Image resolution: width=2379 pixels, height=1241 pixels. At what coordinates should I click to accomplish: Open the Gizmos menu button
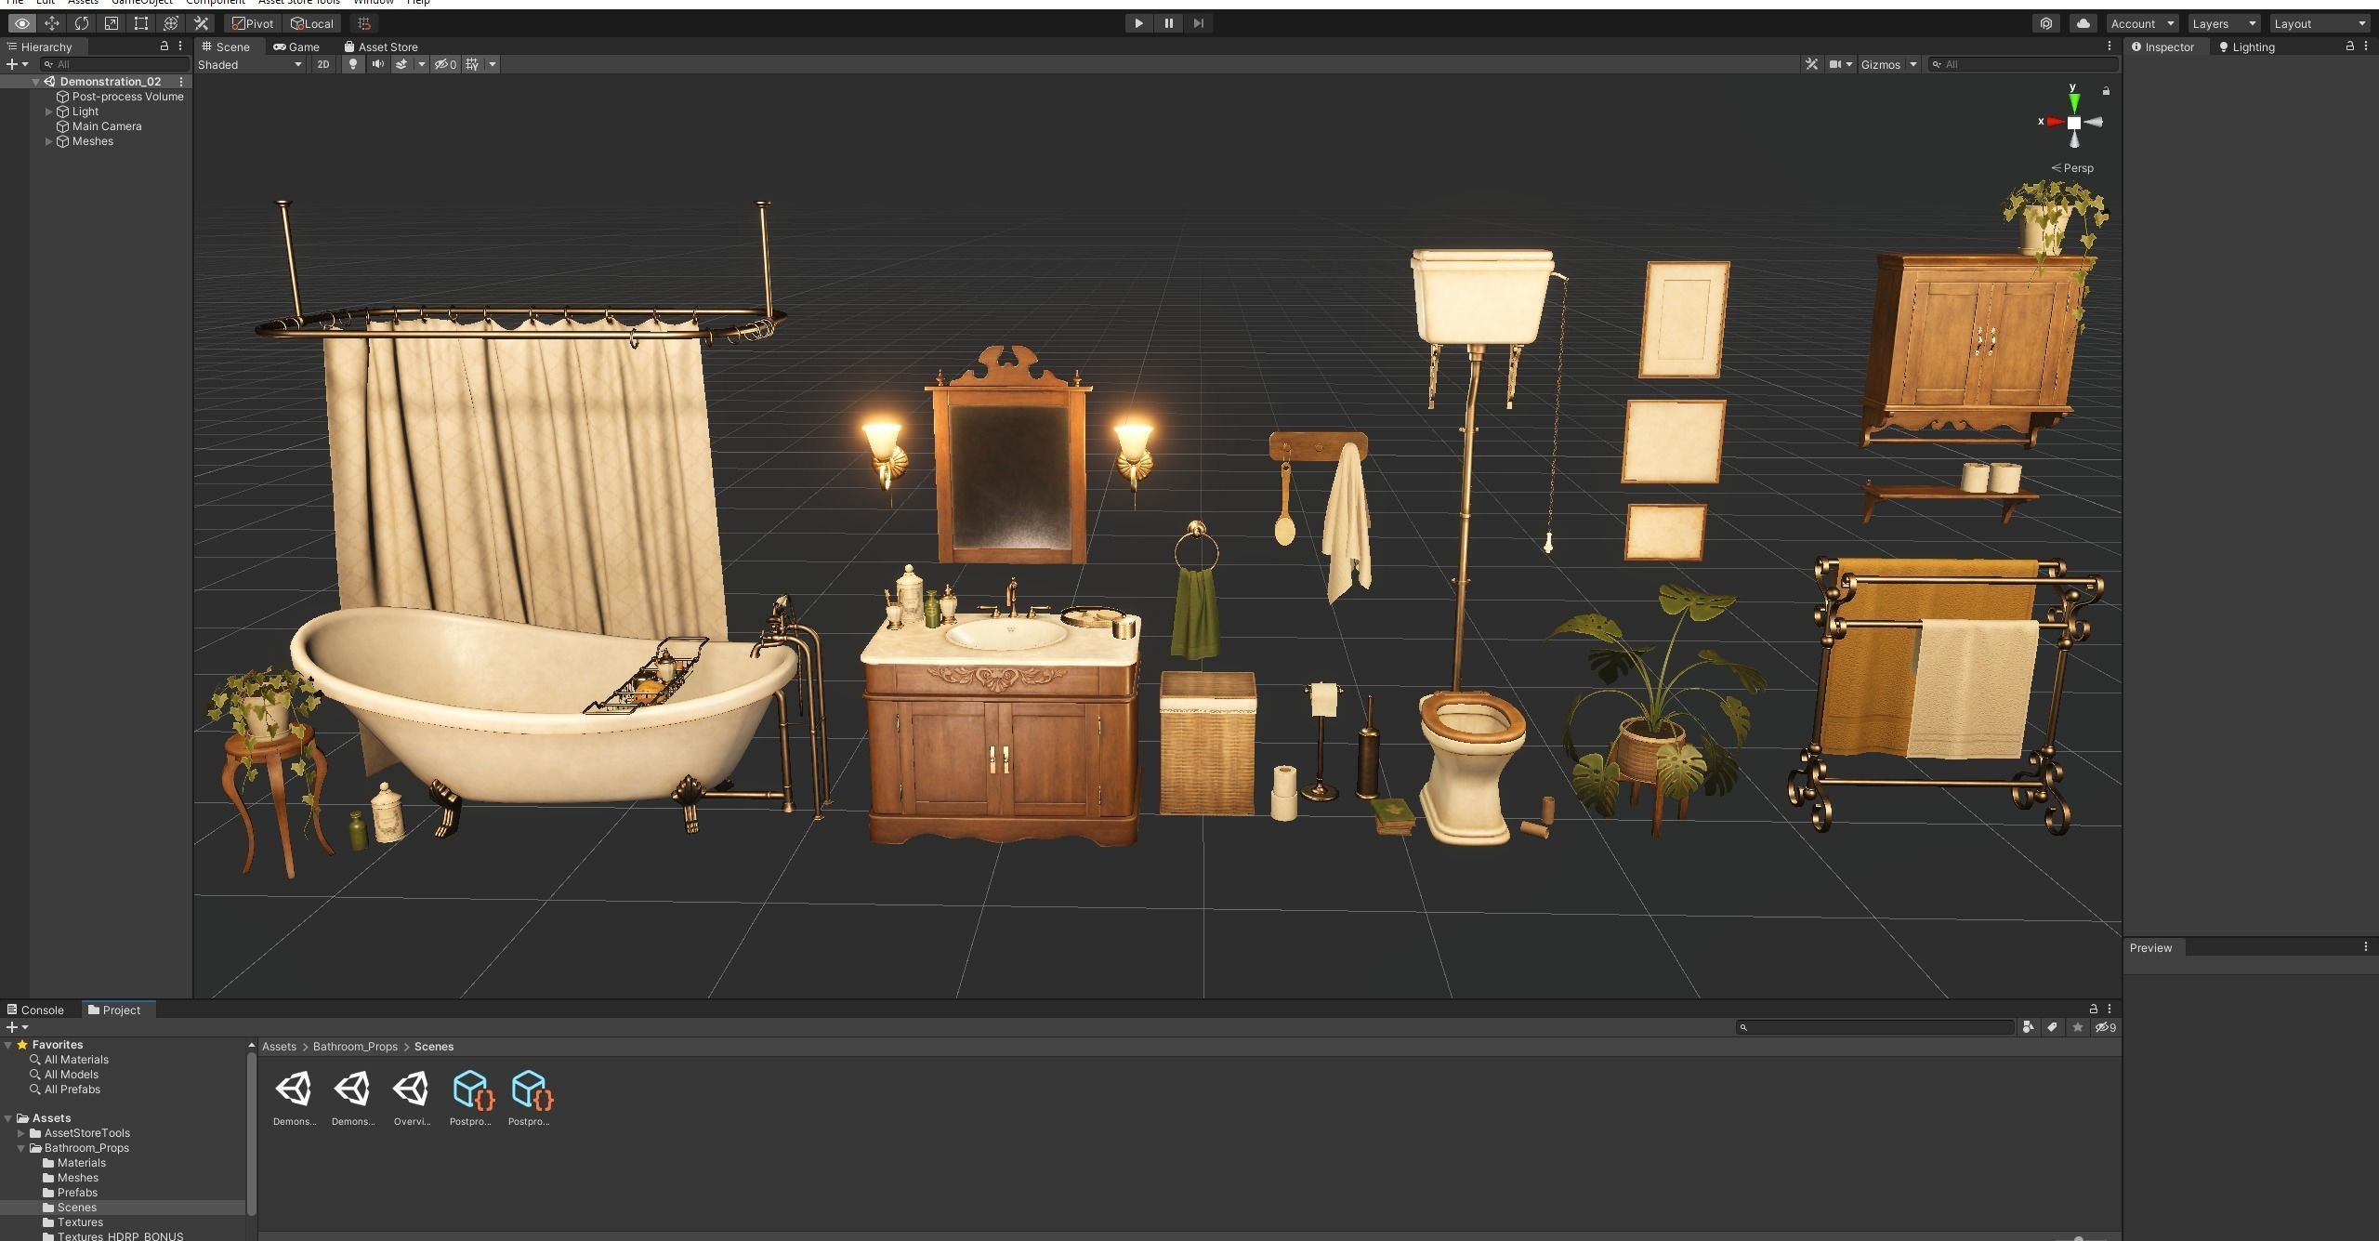point(1881,64)
